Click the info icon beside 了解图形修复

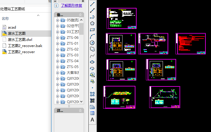(56, 6)
